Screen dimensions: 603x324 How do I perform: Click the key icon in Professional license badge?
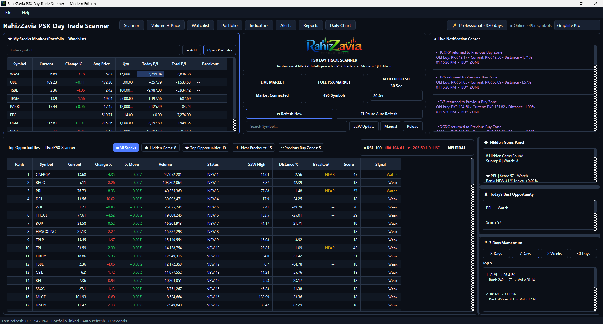(x=454, y=26)
